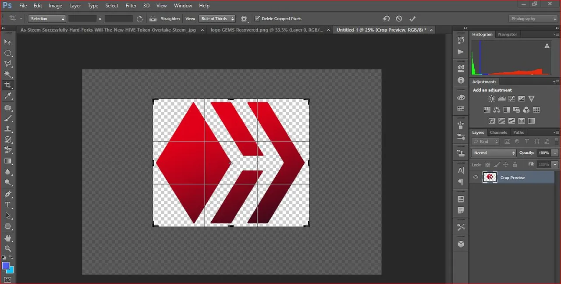Open the Selection aspect ratio dropdown
561x284 pixels.
pos(47,19)
